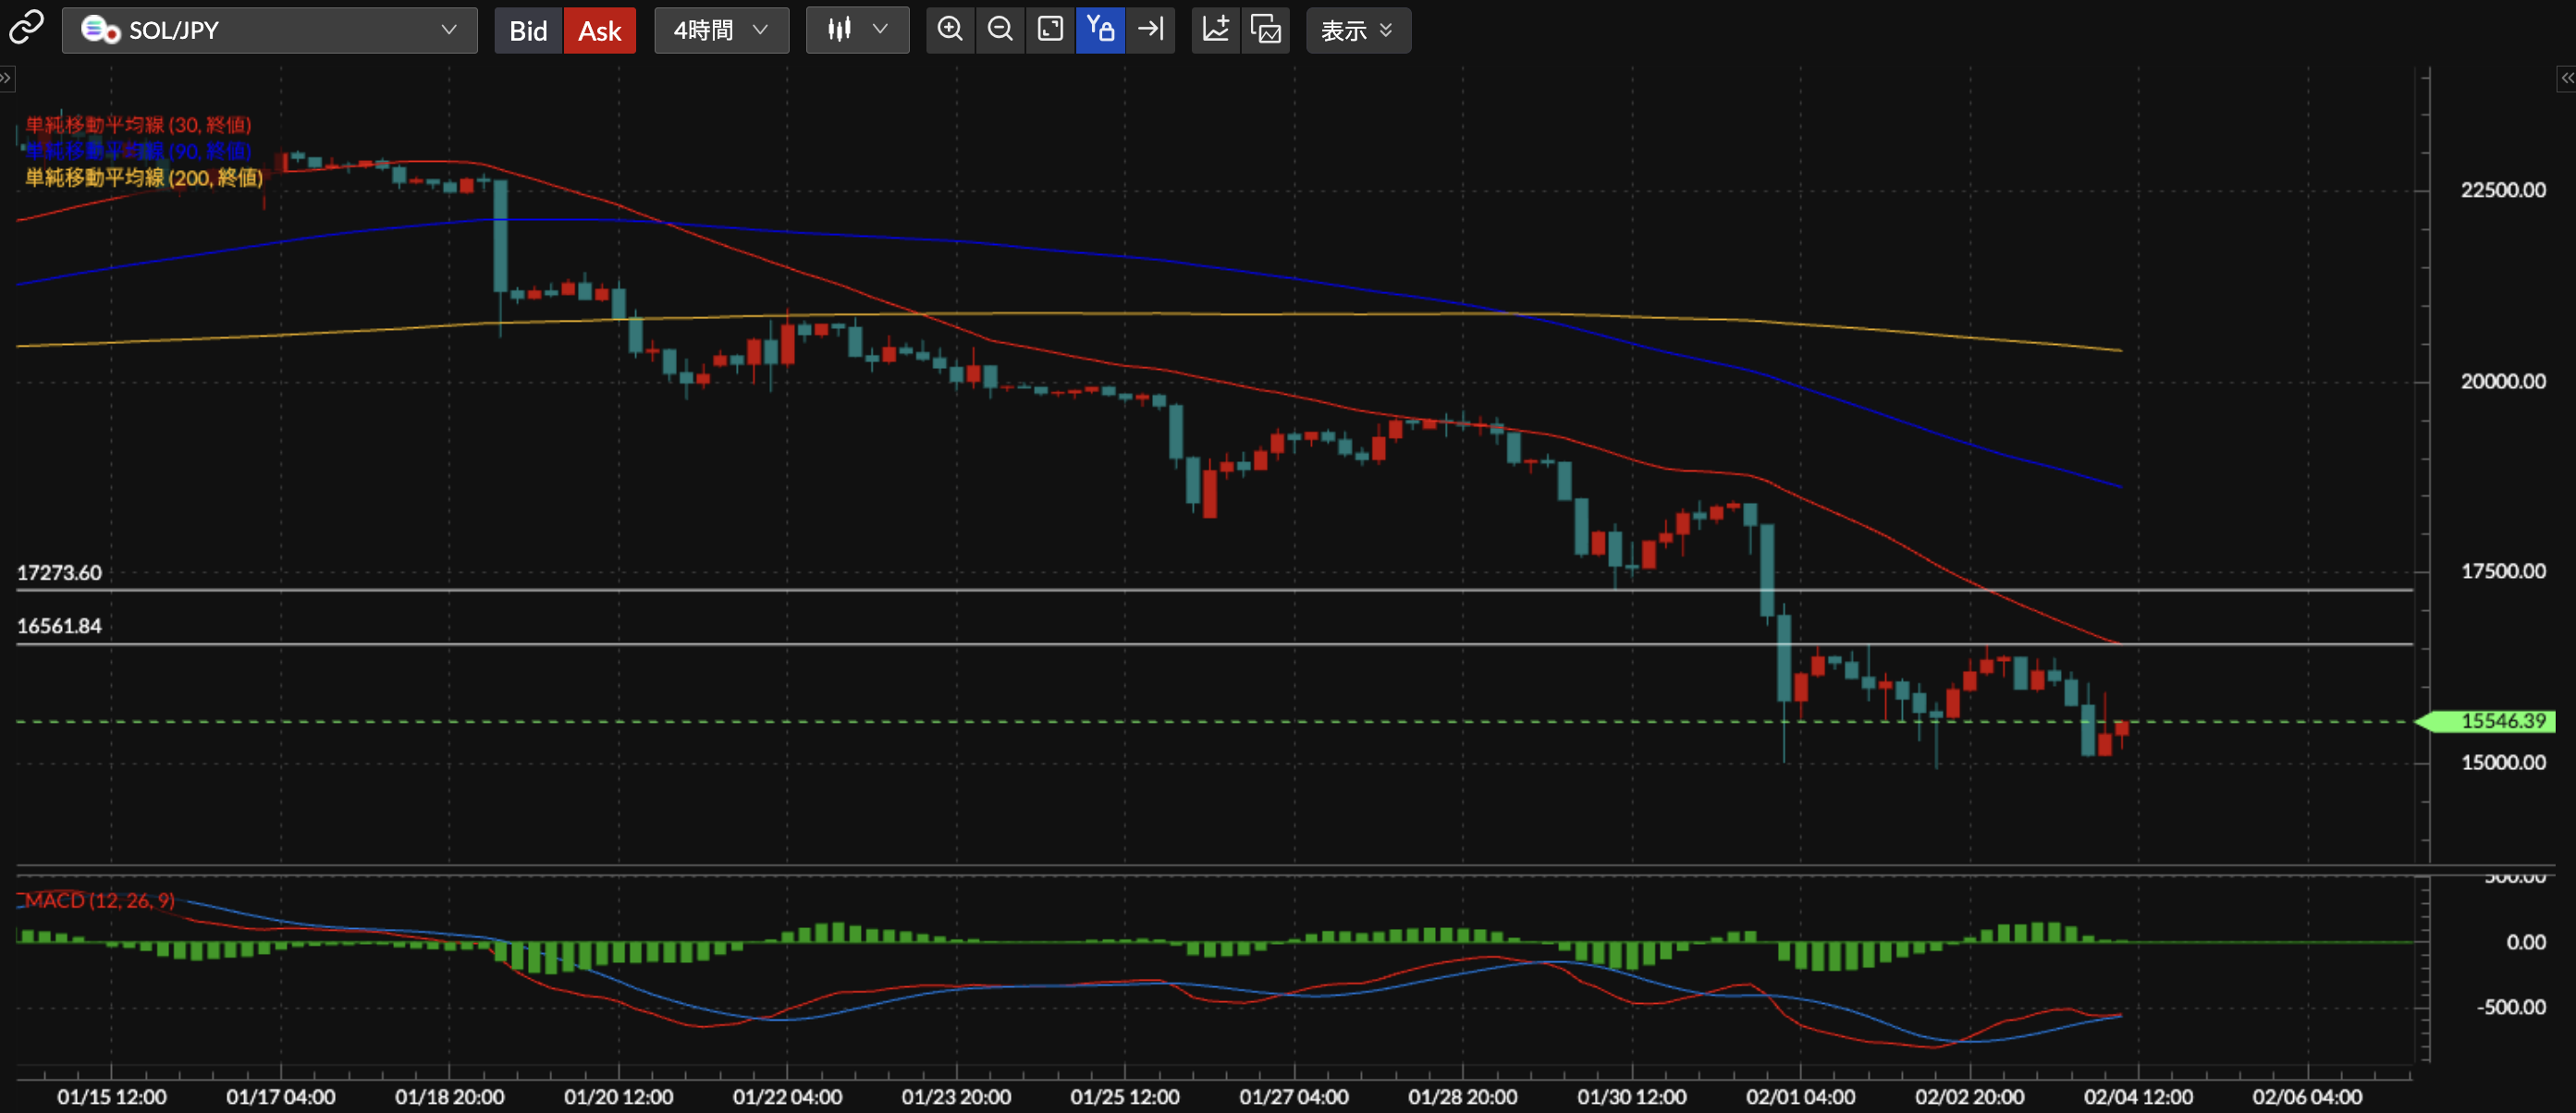The image size is (2576, 1113).
Task: Open the candlestick chart type dropdown
Action: click(x=857, y=30)
